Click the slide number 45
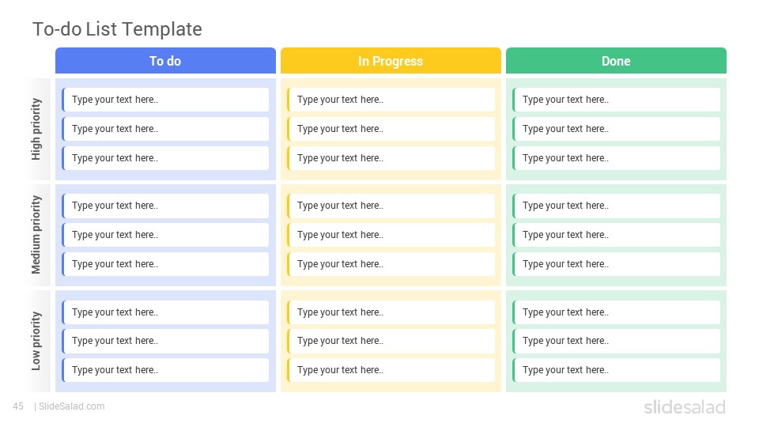This screenshot has height=427, width=759. coord(18,406)
